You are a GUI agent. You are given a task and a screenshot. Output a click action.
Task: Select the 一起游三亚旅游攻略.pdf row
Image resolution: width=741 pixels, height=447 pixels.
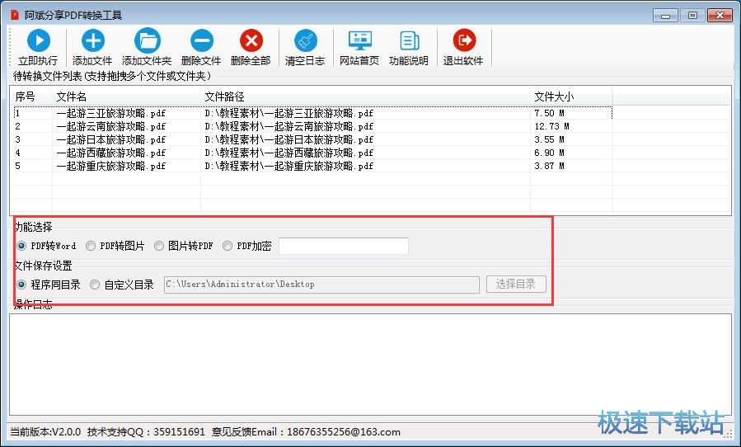click(x=111, y=113)
